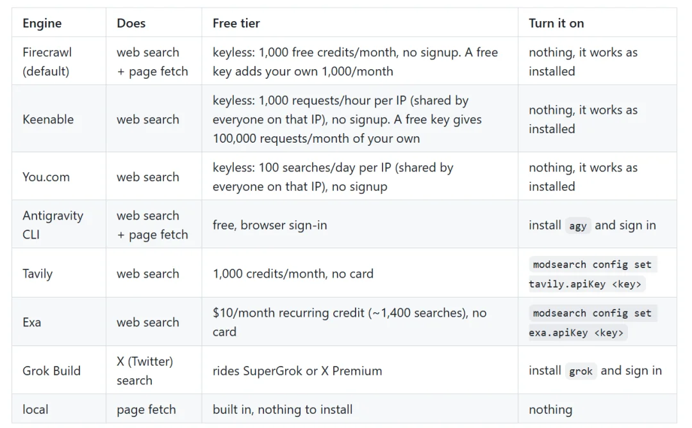Click the Does column header
The image size is (692, 428).
(131, 23)
